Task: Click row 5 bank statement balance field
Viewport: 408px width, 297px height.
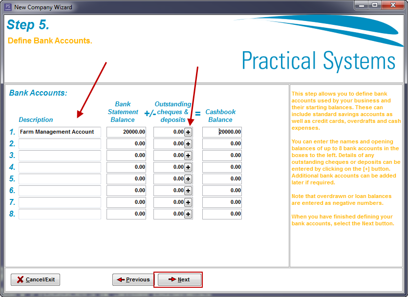Action: 126,179
